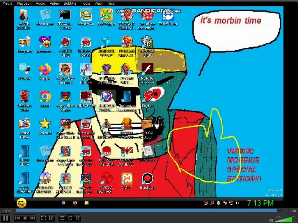Select the Network desktop icon
This screenshot has width=298, height=223.
click(x=24, y=72)
